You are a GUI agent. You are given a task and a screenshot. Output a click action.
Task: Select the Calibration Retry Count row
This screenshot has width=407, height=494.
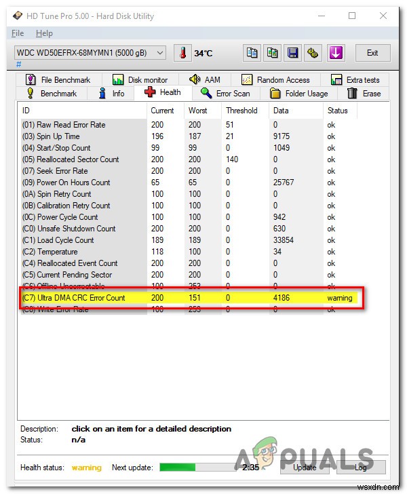click(189, 206)
